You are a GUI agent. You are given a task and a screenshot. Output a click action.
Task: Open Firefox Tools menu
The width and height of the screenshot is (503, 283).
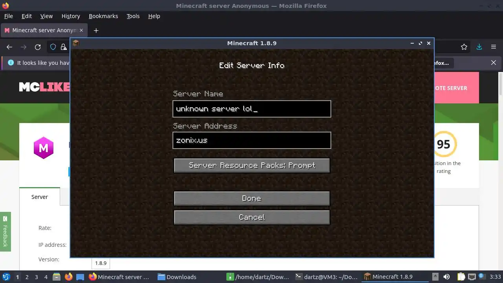pos(133,16)
